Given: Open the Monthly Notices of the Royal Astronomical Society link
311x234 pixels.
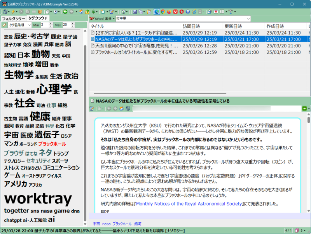Looking at the screenshot, I should (x=189, y=204).
